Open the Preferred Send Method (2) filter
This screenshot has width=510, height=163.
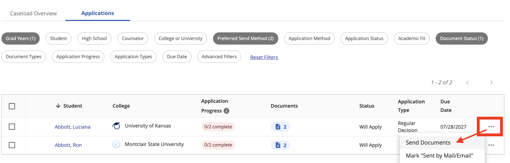tap(246, 38)
